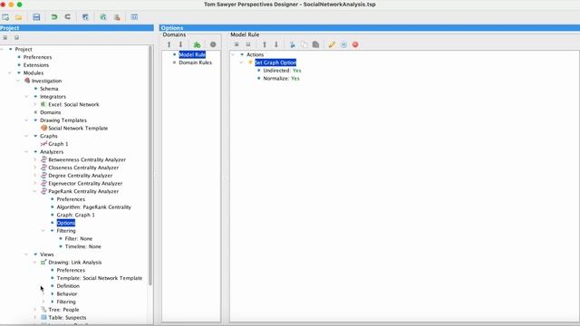The width and height of the screenshot is (580, 326).
Task: Collapse the Analyzers node
Action: pos(26,151)
